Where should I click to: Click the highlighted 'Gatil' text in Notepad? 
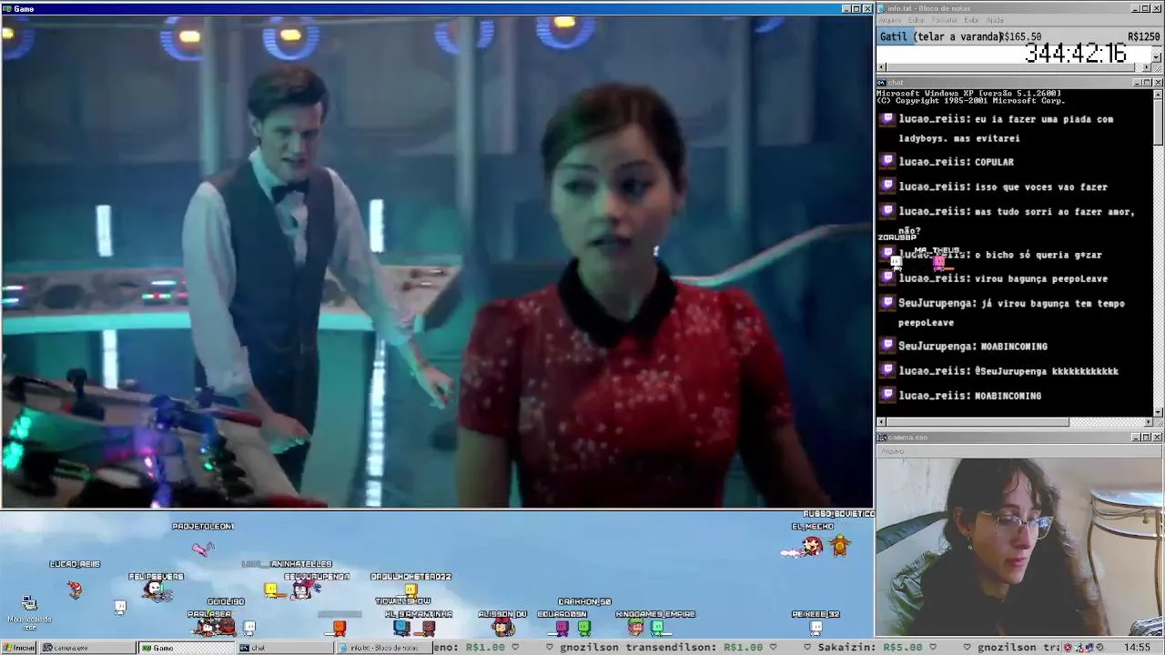pyautogui.click(x=894, y=37)
